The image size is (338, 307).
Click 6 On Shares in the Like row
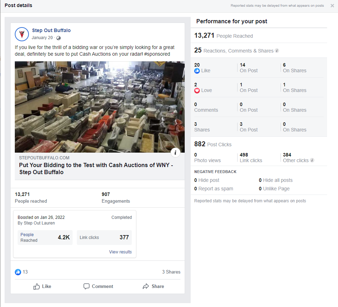pos(294,68)
